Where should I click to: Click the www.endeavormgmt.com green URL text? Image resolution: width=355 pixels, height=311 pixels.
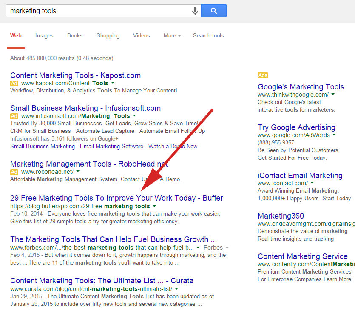[306, 224]
